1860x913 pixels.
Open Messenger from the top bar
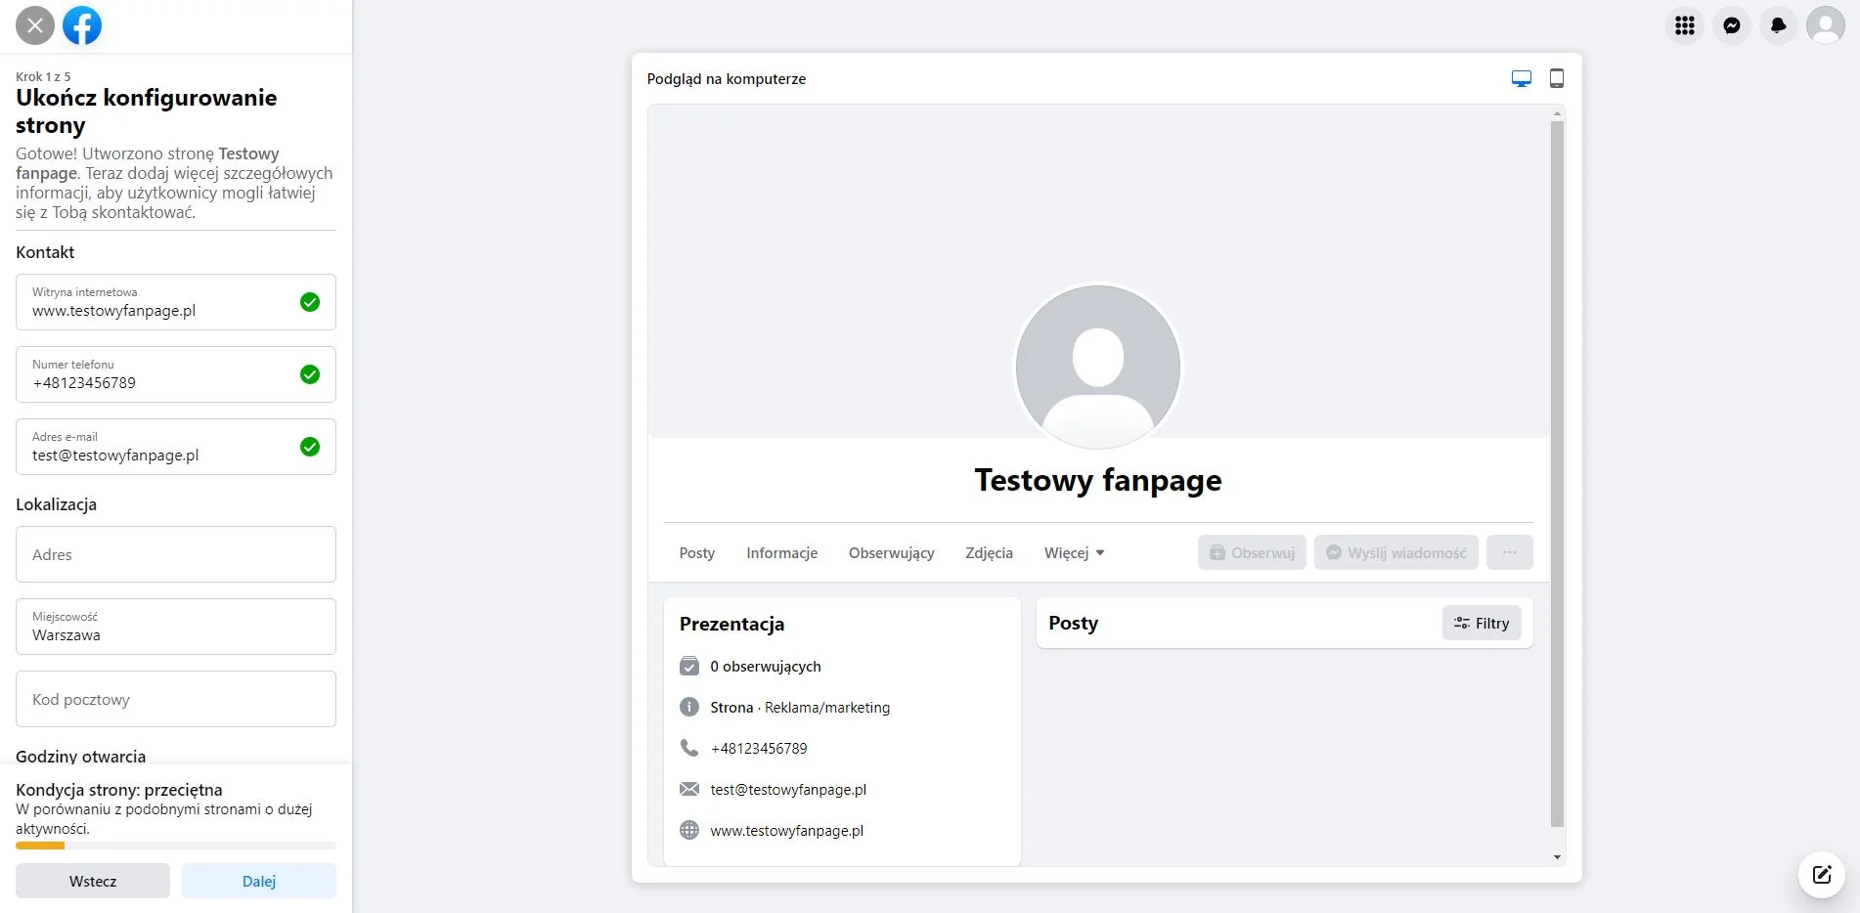coord(1731,25)
